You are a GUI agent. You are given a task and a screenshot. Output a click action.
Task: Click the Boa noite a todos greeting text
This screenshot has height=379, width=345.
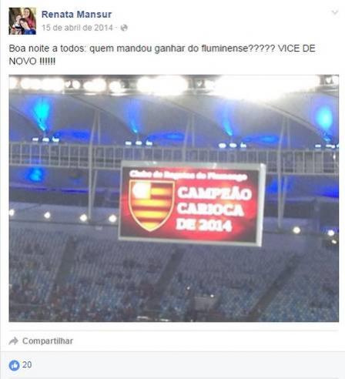(x=47, y=49)
